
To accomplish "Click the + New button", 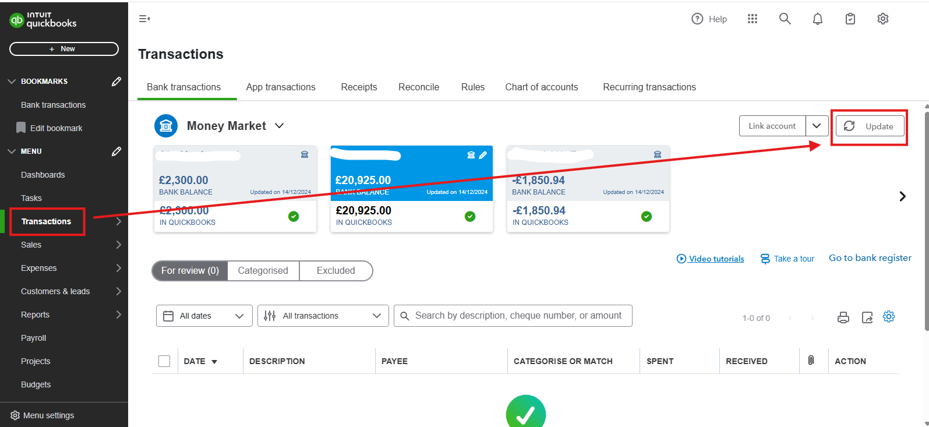I will [64, 49].
